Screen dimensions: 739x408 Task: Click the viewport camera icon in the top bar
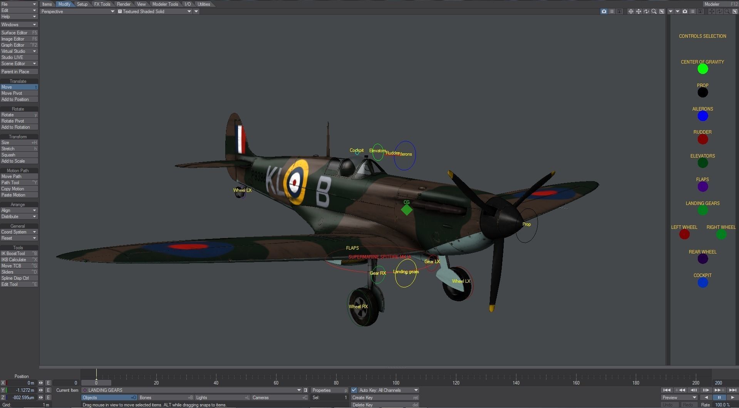604,12
